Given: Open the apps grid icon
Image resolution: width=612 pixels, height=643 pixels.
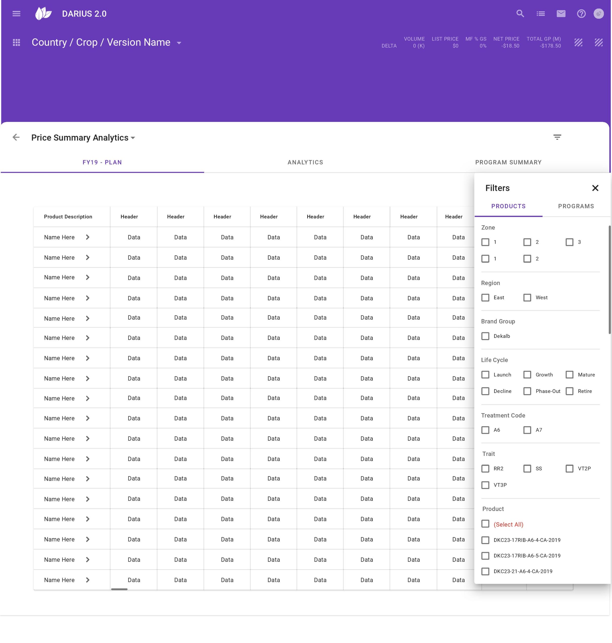Looking at the screenshot, I should tap(16, 42).
